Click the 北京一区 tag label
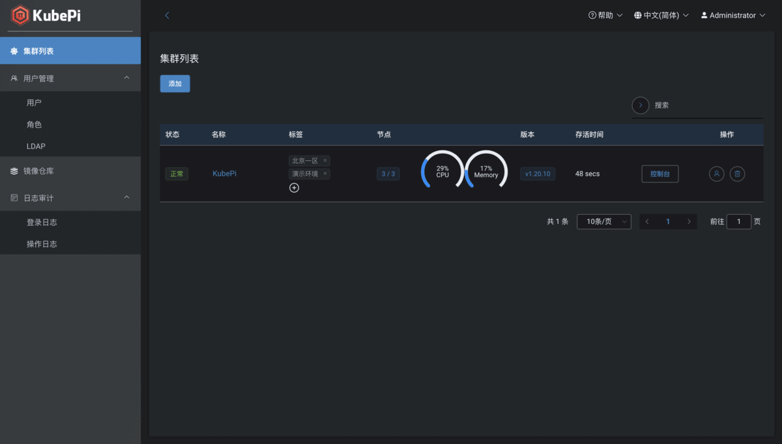782x444 pixels. click(x=305, y=160)
